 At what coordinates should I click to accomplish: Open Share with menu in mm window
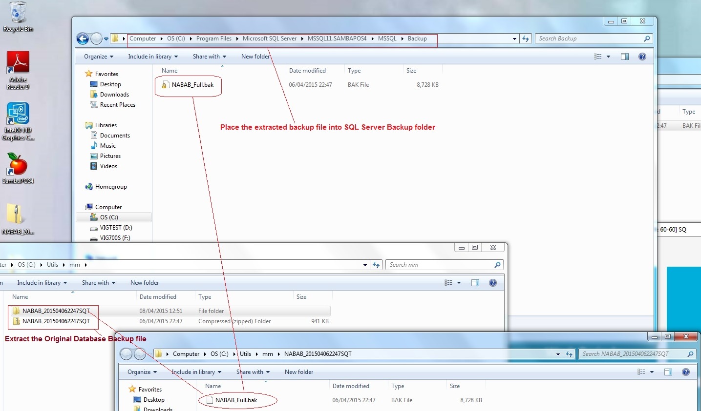pos(99,283)
